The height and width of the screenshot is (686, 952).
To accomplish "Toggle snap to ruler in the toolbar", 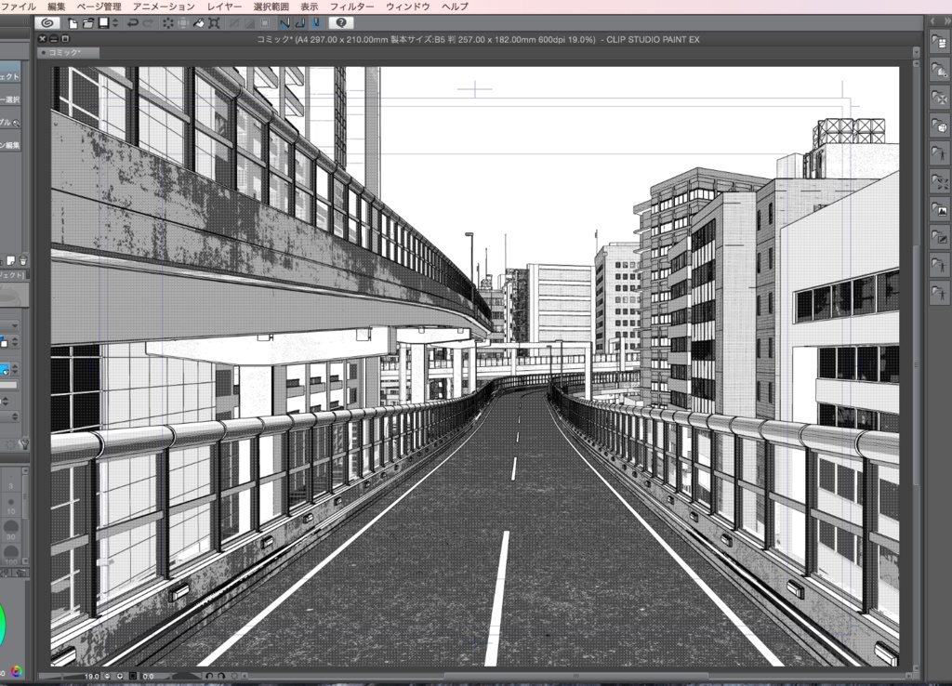I will pyautogui.click(x=284, y=23).
